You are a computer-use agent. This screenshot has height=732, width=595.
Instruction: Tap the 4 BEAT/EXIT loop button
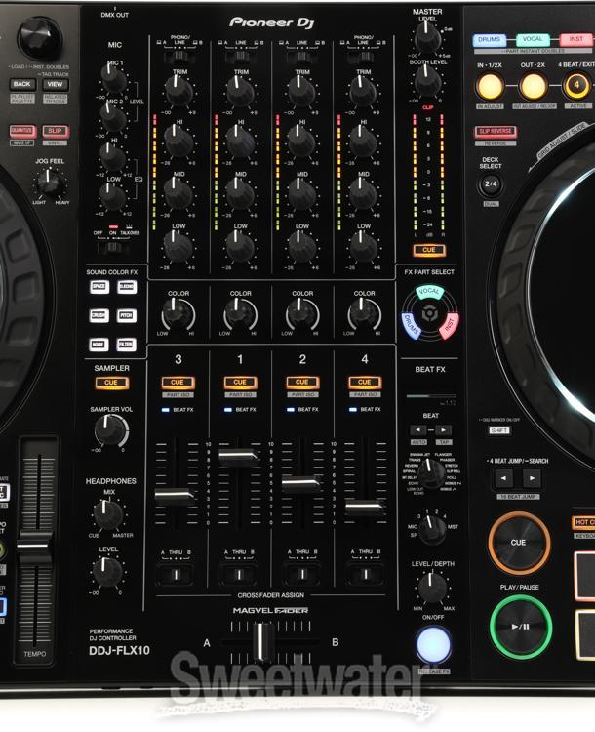576,86
